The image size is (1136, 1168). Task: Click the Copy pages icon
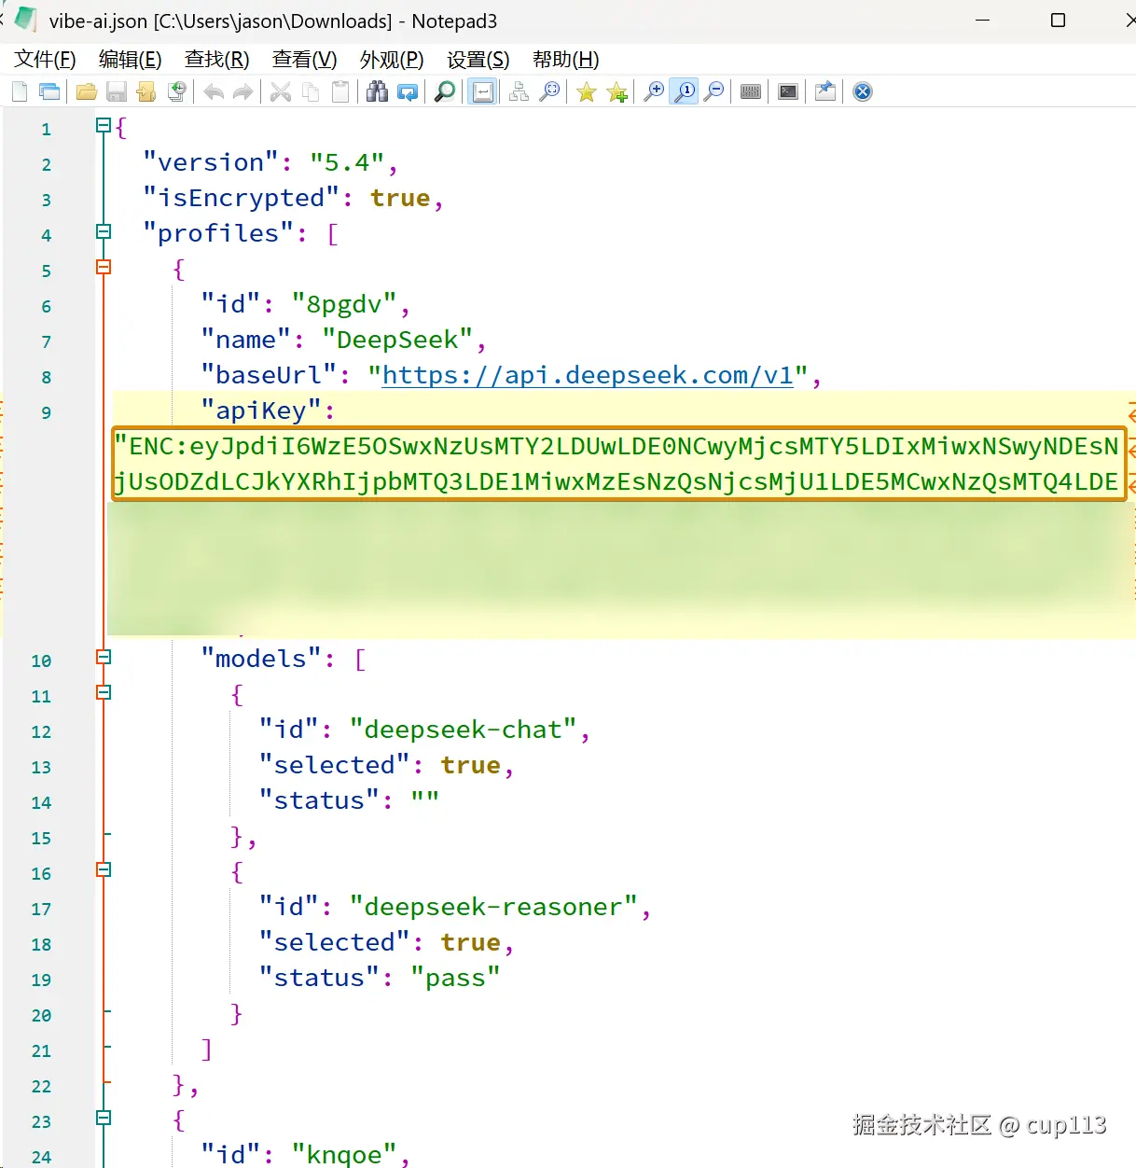point(311,91)
